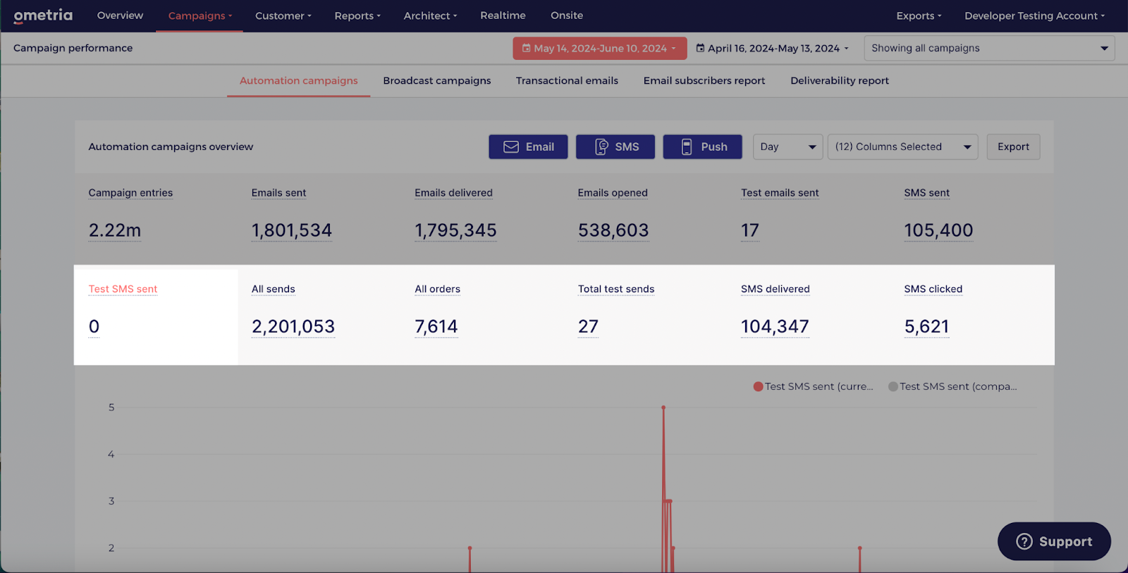This screenshot has height=573, width=1128.
Task: Toggle the Email channel filter
Action: pos(528,146)
